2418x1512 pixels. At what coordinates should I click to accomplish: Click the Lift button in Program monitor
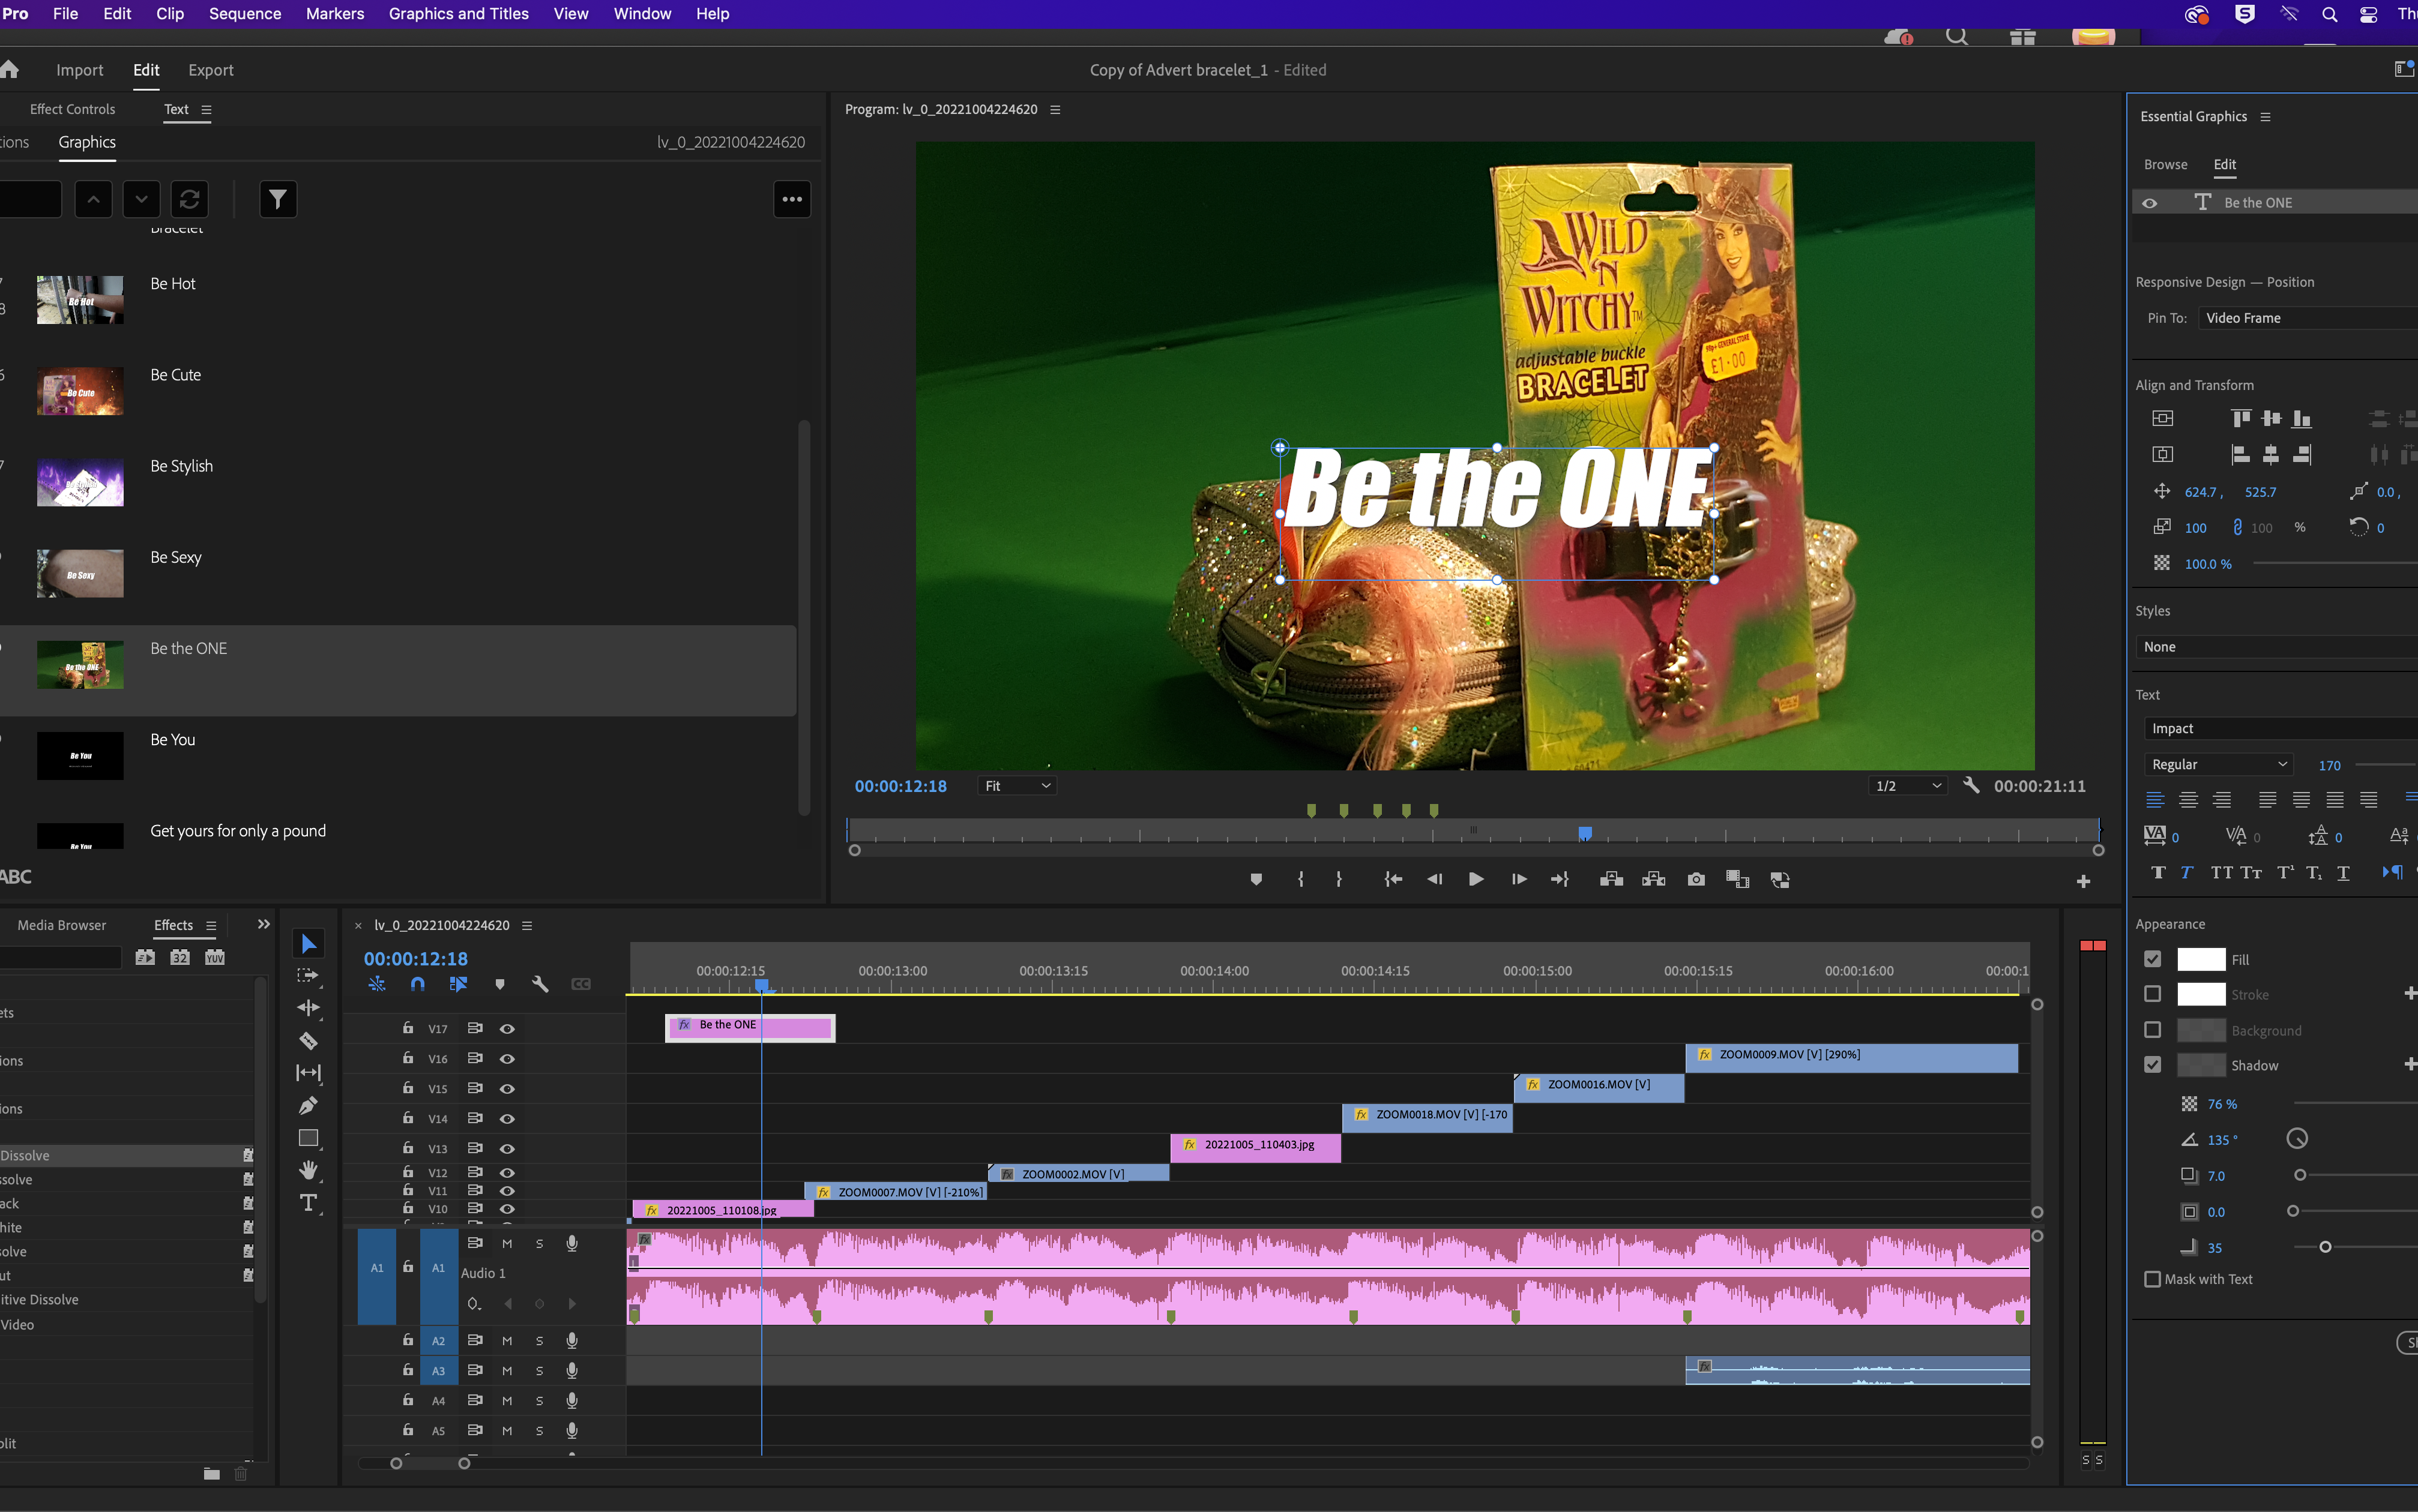[x=1611, y=879]
